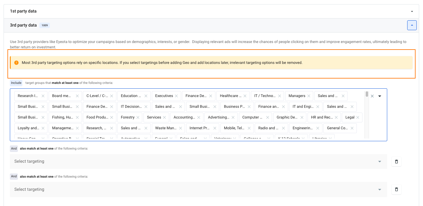Viewport: 423px width, 206px height.
Task: Remove the K-12 Schools chip
Action: click(x=302, y=138)
